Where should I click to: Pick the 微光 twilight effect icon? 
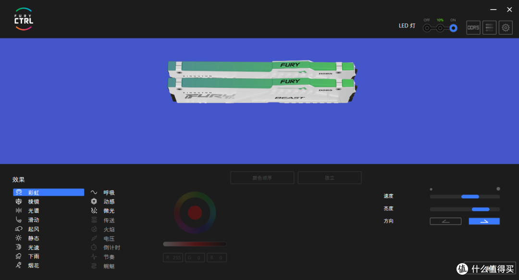pyautogui.click(x=94, y=210)
